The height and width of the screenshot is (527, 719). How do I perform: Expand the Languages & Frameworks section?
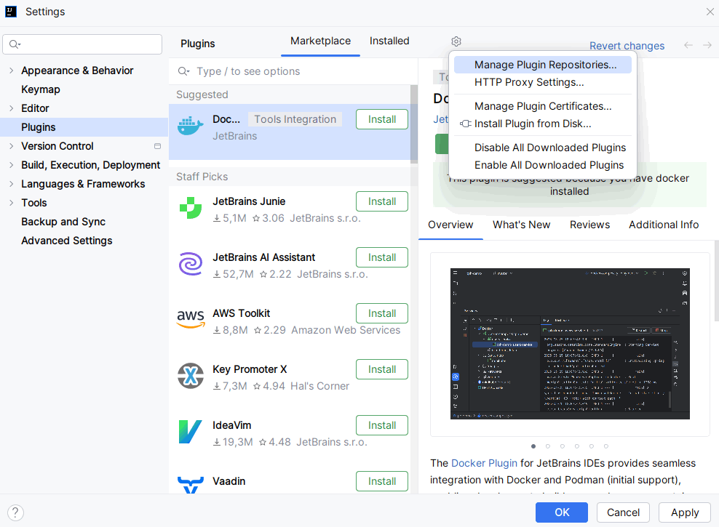(11, 184)
